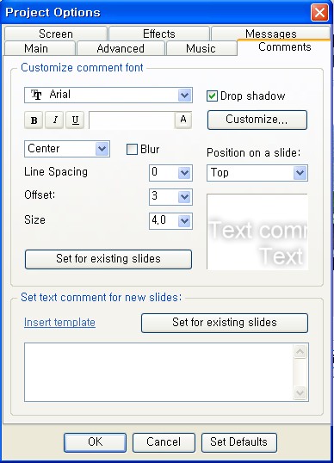Toggle Italic formatting button
Image resolution: width=334 pixels, height=463 pixels.
[54, 120]
